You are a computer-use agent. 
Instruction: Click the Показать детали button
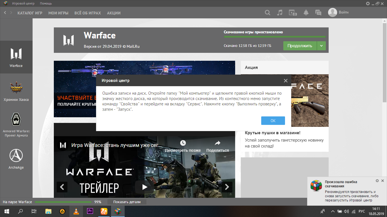point(127,202)
